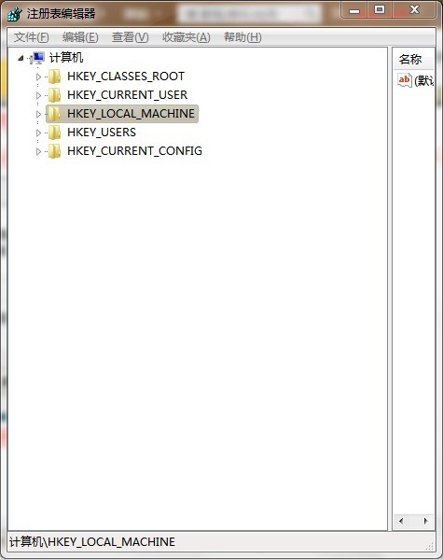Click the HKEY_CURRENT_CONFIG folder icon

pos(54,151)
